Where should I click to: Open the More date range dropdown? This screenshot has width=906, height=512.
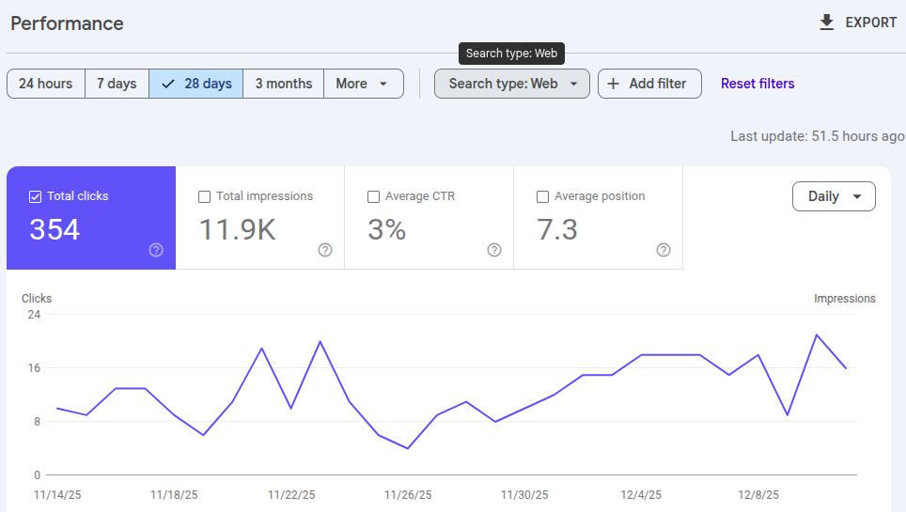click(364, 84)
